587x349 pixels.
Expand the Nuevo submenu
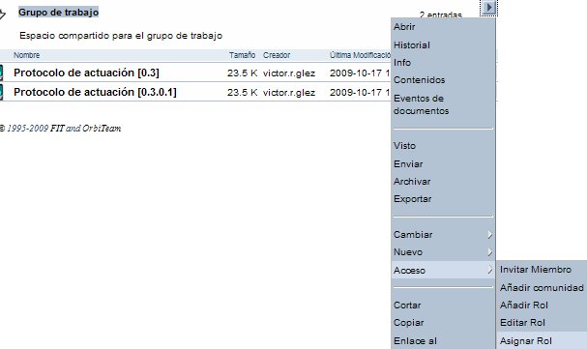tap(443, 252)
